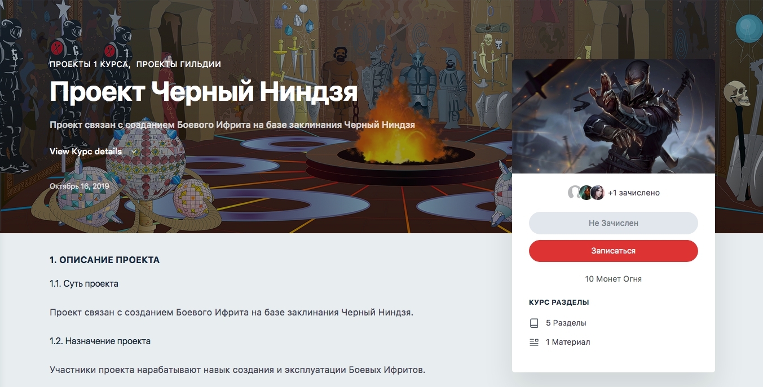Click the list icon beside 1 Материал
The height and width of the screenshot is (387, 763).
[534, 342]
